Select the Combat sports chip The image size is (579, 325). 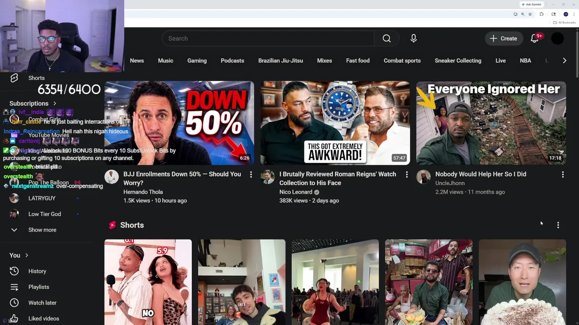(402, 60)
